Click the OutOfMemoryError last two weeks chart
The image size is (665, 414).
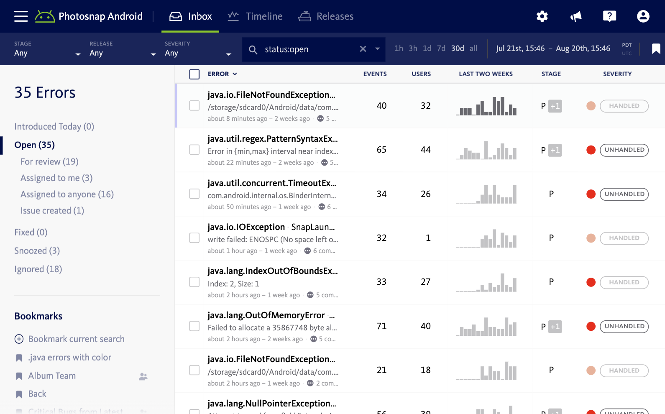[486, 326]
